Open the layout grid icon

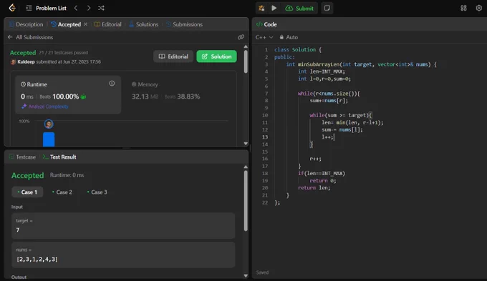click(463, 8)
